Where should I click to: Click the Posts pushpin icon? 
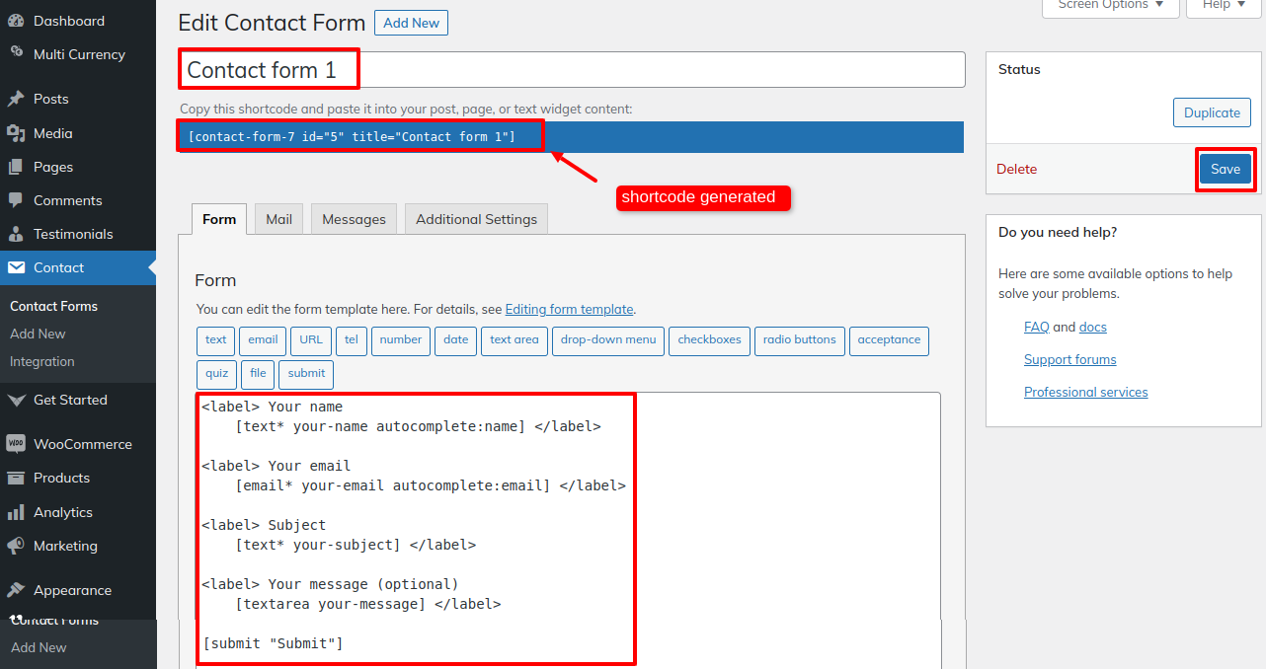coord(16,99)
